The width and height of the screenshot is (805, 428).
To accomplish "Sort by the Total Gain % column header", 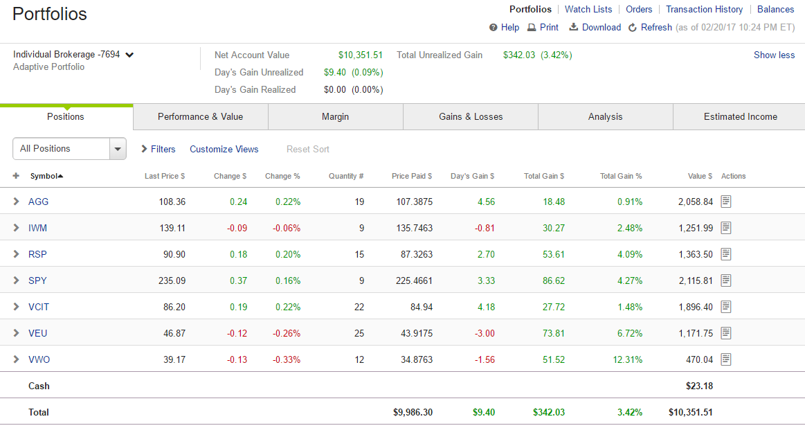I will tap(620, 176).
